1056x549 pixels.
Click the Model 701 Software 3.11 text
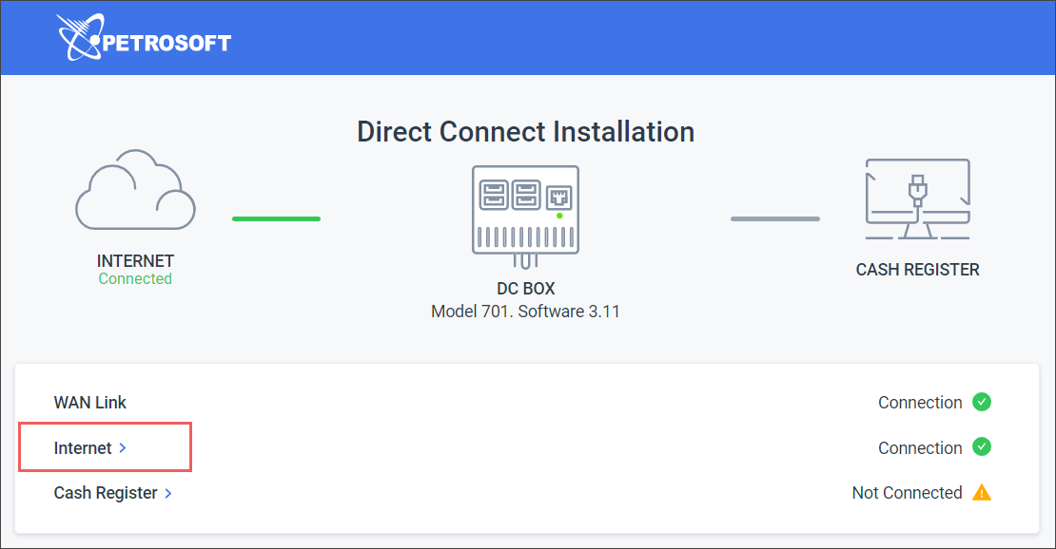[525, 312]
